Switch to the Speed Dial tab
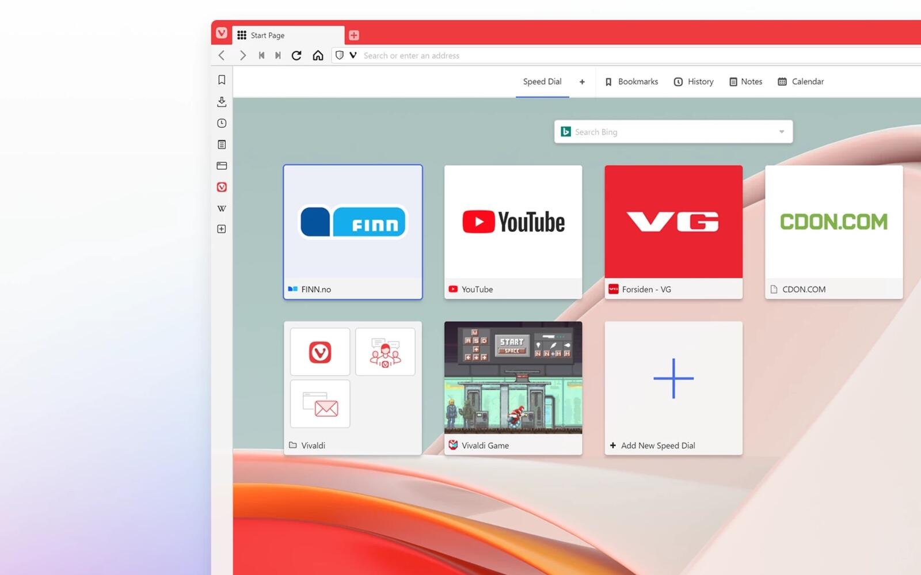The width and height of the screenshot is (921, 575). [542, 82]
